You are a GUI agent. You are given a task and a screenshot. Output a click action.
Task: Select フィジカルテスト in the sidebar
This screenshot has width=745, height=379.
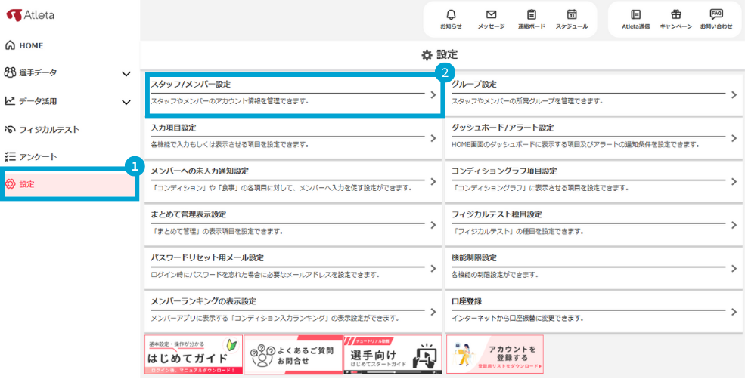[x=48, y=129]
